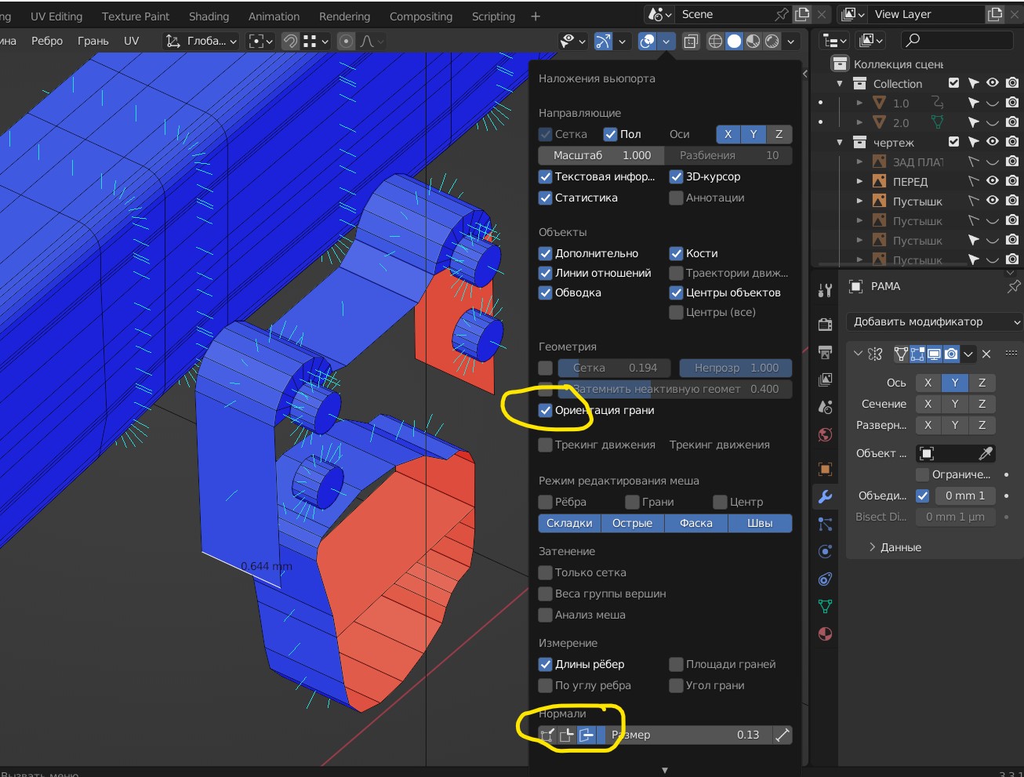
Task: Open Добавить модификатор dropdown
Action: point(933,321)
